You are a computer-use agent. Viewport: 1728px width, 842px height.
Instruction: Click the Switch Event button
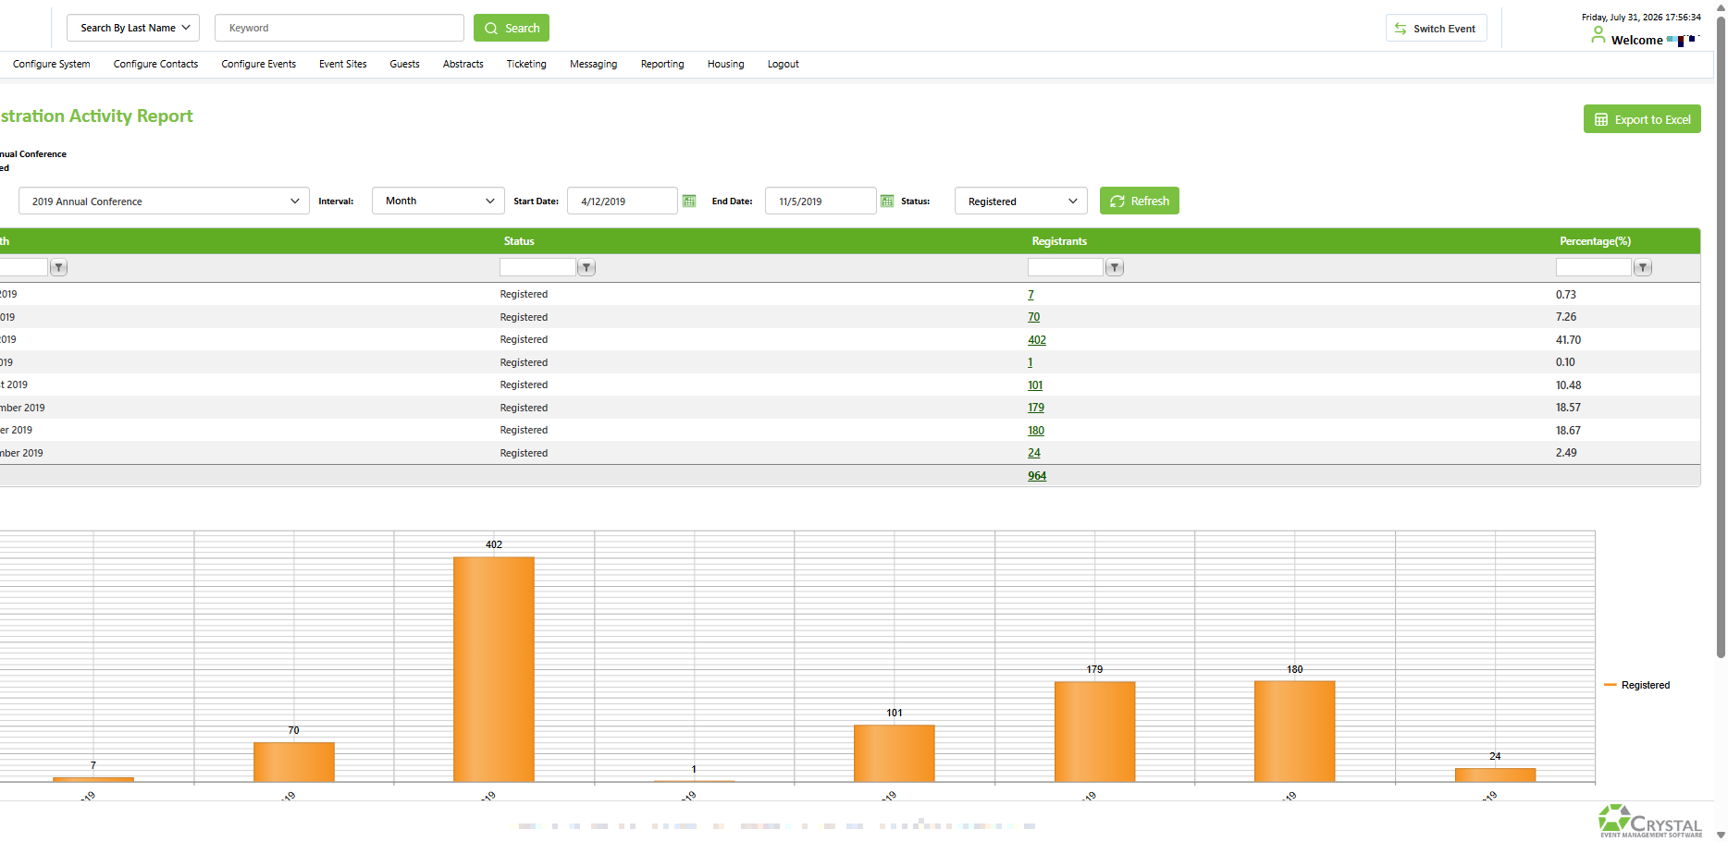tap(1437, 29)
